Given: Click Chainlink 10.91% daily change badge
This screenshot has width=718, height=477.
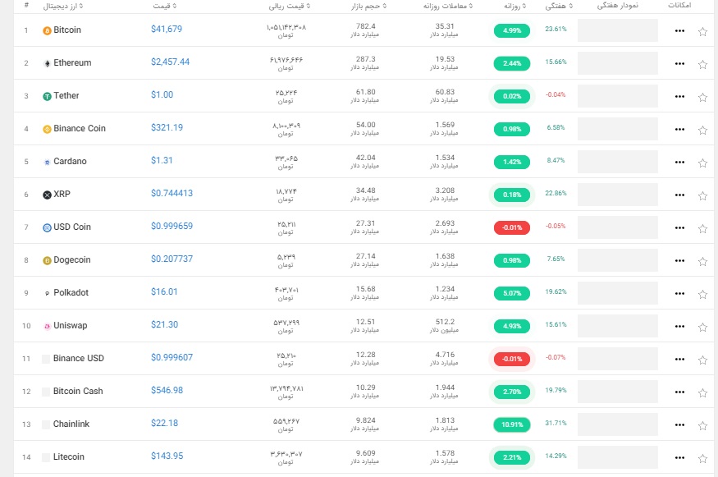Looking at the screenshot, I should (x=512, y=424).
